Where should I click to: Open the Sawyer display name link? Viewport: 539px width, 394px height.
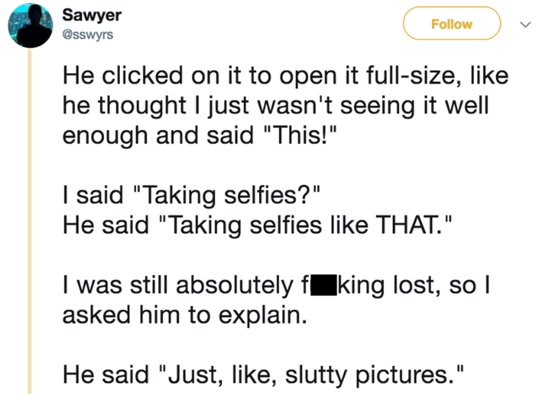92,15
